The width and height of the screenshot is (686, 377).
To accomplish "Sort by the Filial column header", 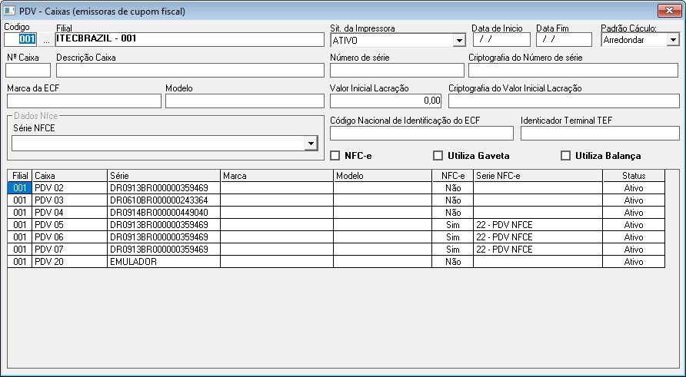I will [20, 176].
